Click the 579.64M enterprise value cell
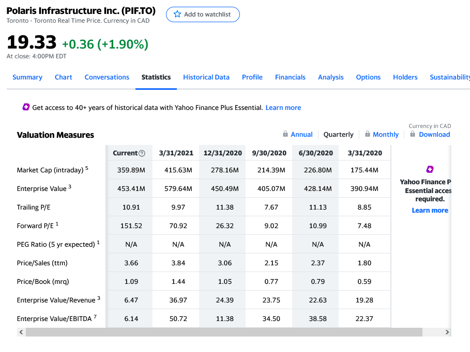 pyautogui.click(x=178, y=188)
